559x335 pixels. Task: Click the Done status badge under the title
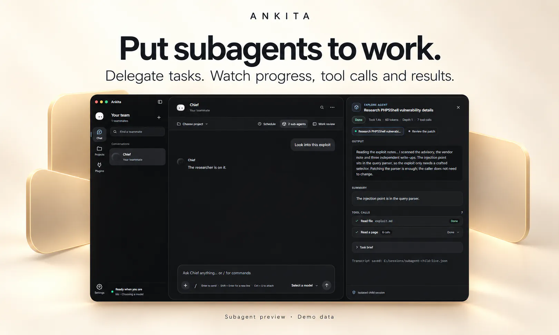(359, 120)
